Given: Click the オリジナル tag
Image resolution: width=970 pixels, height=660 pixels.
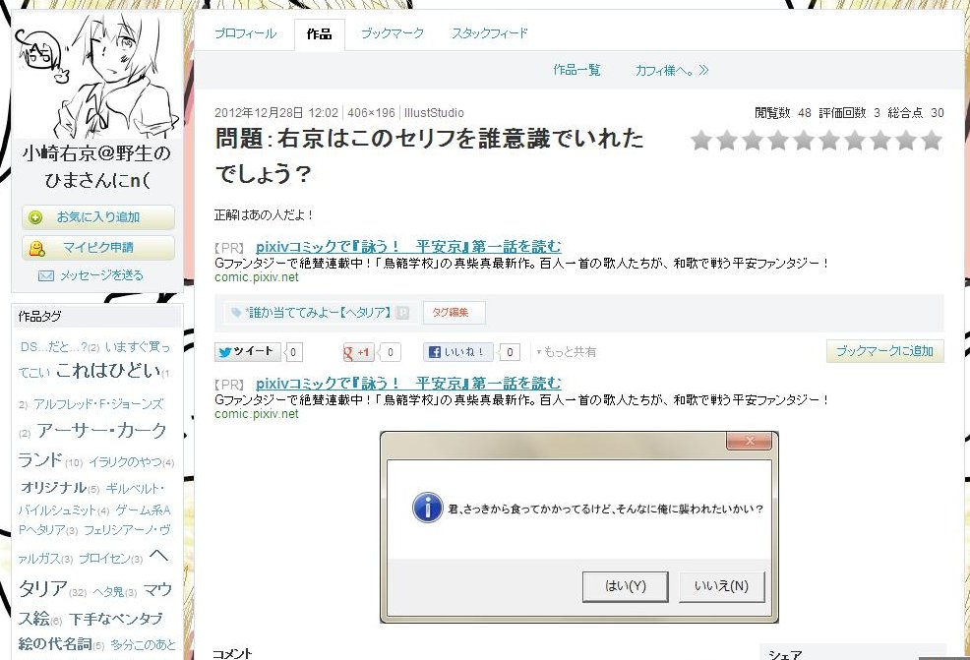Looking at the screenshot, I should coord(54,488).
